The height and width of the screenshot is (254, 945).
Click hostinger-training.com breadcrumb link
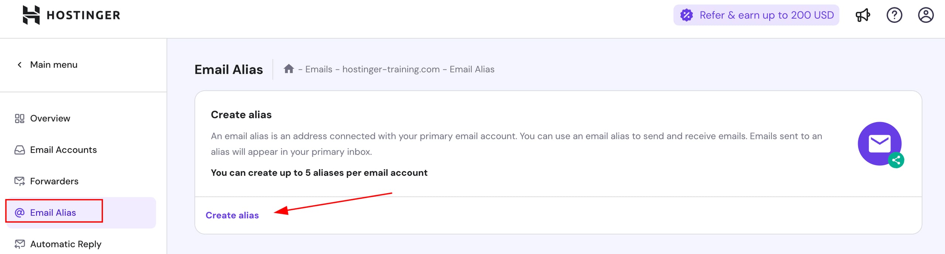[x=391, y=69]
